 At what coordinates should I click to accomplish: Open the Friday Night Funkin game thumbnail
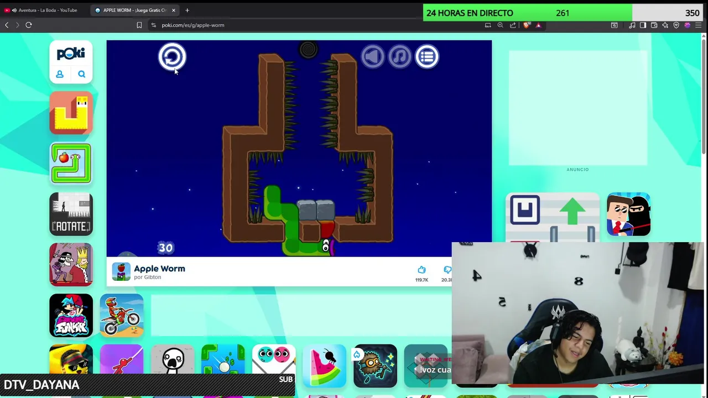pos(71,315)
